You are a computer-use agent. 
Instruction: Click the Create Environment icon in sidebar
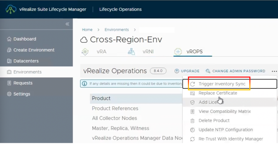(x=9, y=50)
